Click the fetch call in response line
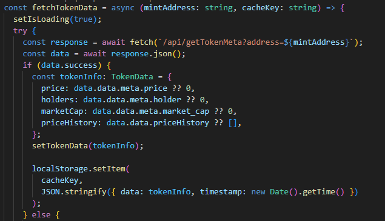 click(141, 42)
